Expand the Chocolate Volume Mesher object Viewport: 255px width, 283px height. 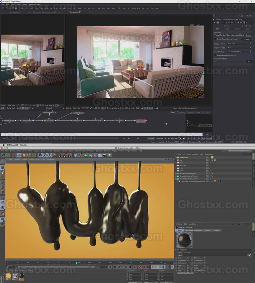click(176, 176)
